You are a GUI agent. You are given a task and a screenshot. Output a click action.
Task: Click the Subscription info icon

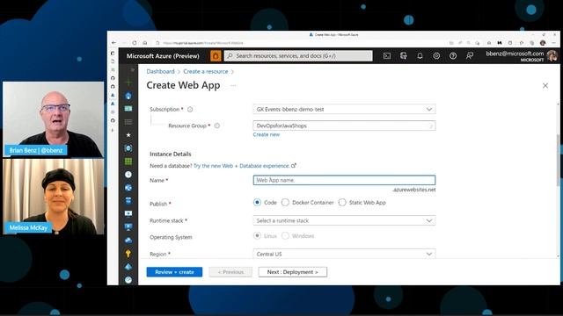tap(190, 109)
